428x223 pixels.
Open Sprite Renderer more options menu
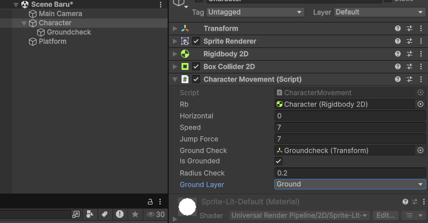tap(421, 41)
